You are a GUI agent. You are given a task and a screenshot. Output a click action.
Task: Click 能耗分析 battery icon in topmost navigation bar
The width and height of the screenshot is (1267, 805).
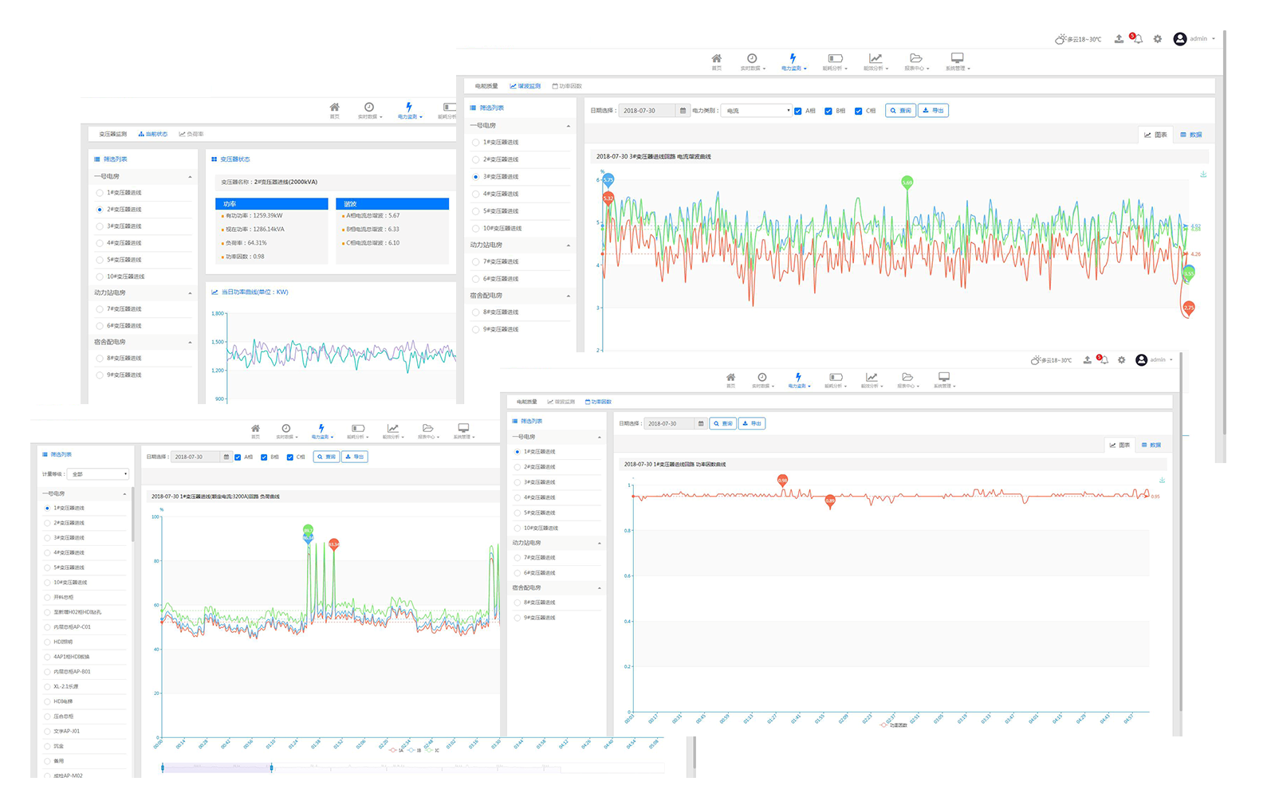tap(835, 59)
